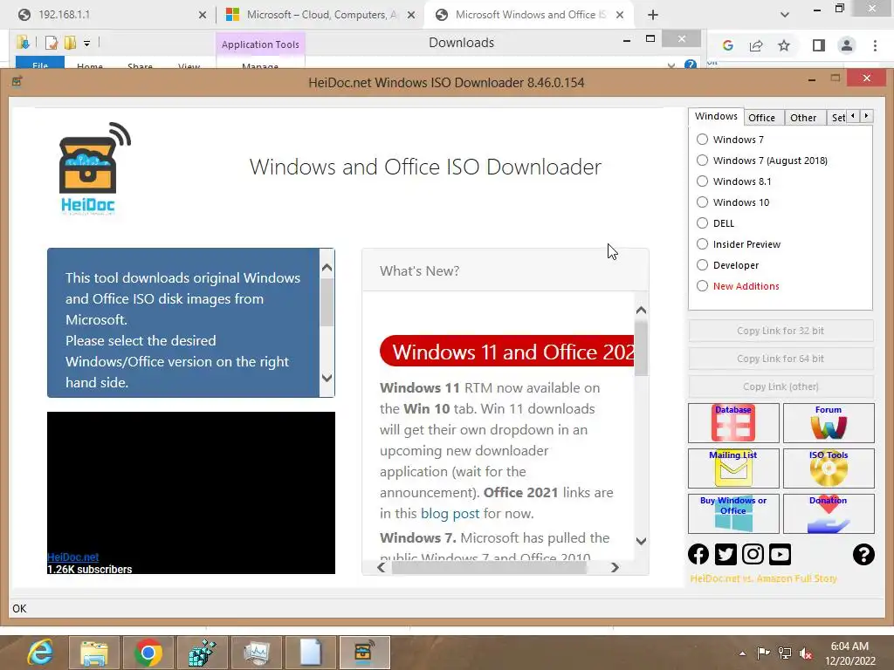Switch to Microsoft Cloud browser tab

(x=320, y=15)
